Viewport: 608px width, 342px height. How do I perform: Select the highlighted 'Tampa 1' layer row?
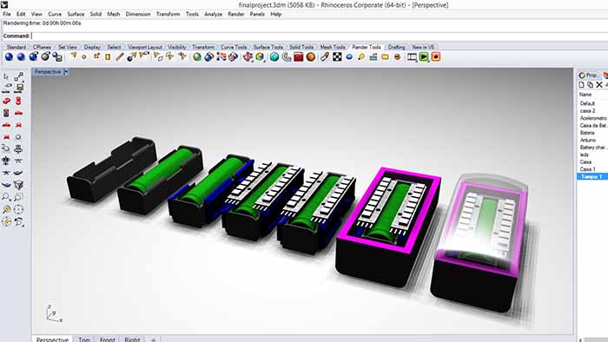coord(592,176)
